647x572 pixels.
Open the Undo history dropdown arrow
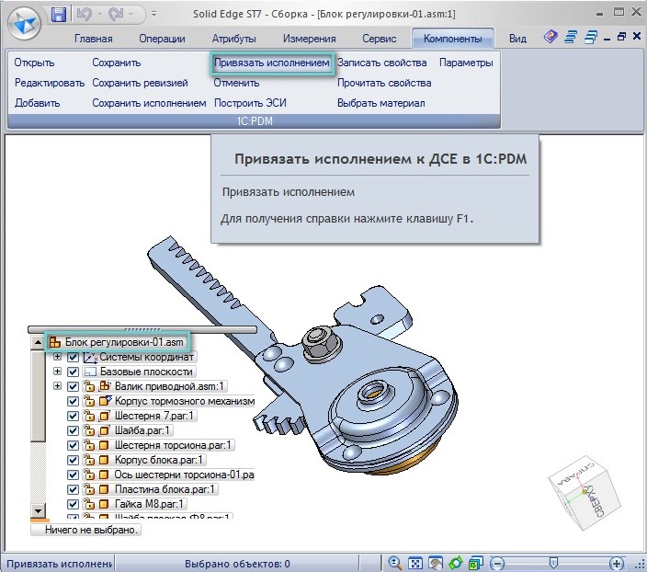99,15
